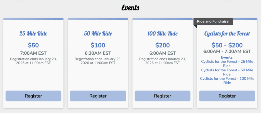Open the 25 Mile Ride title

click(x=33, y=34)
